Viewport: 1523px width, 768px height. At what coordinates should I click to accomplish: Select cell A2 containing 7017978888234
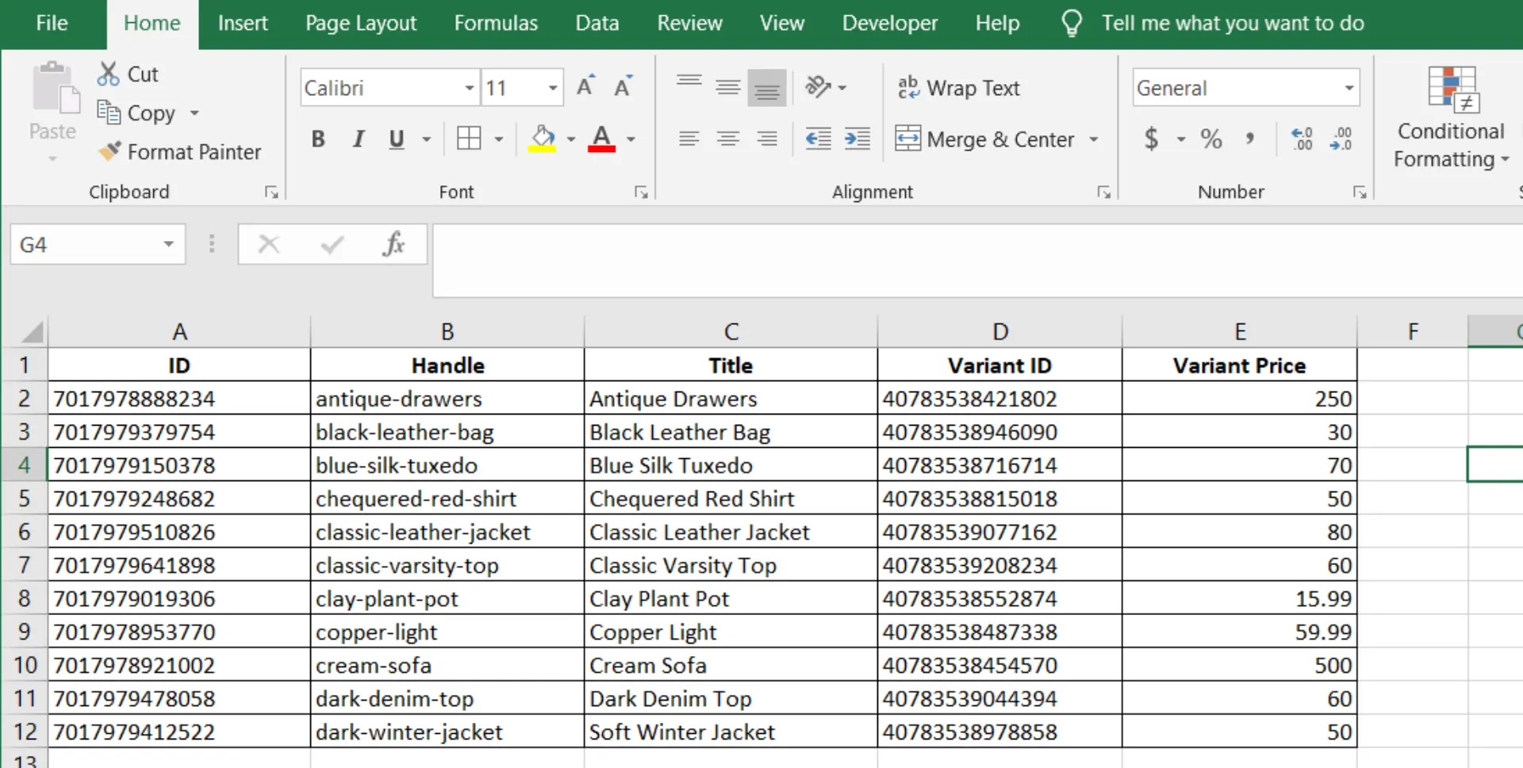[x=178, y=399]
